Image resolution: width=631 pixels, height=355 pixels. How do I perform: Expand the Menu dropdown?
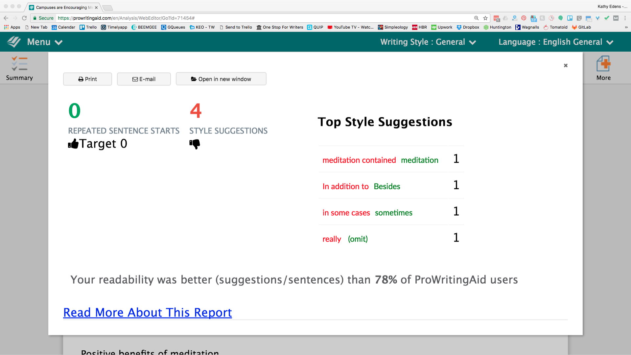coord(45,42)
